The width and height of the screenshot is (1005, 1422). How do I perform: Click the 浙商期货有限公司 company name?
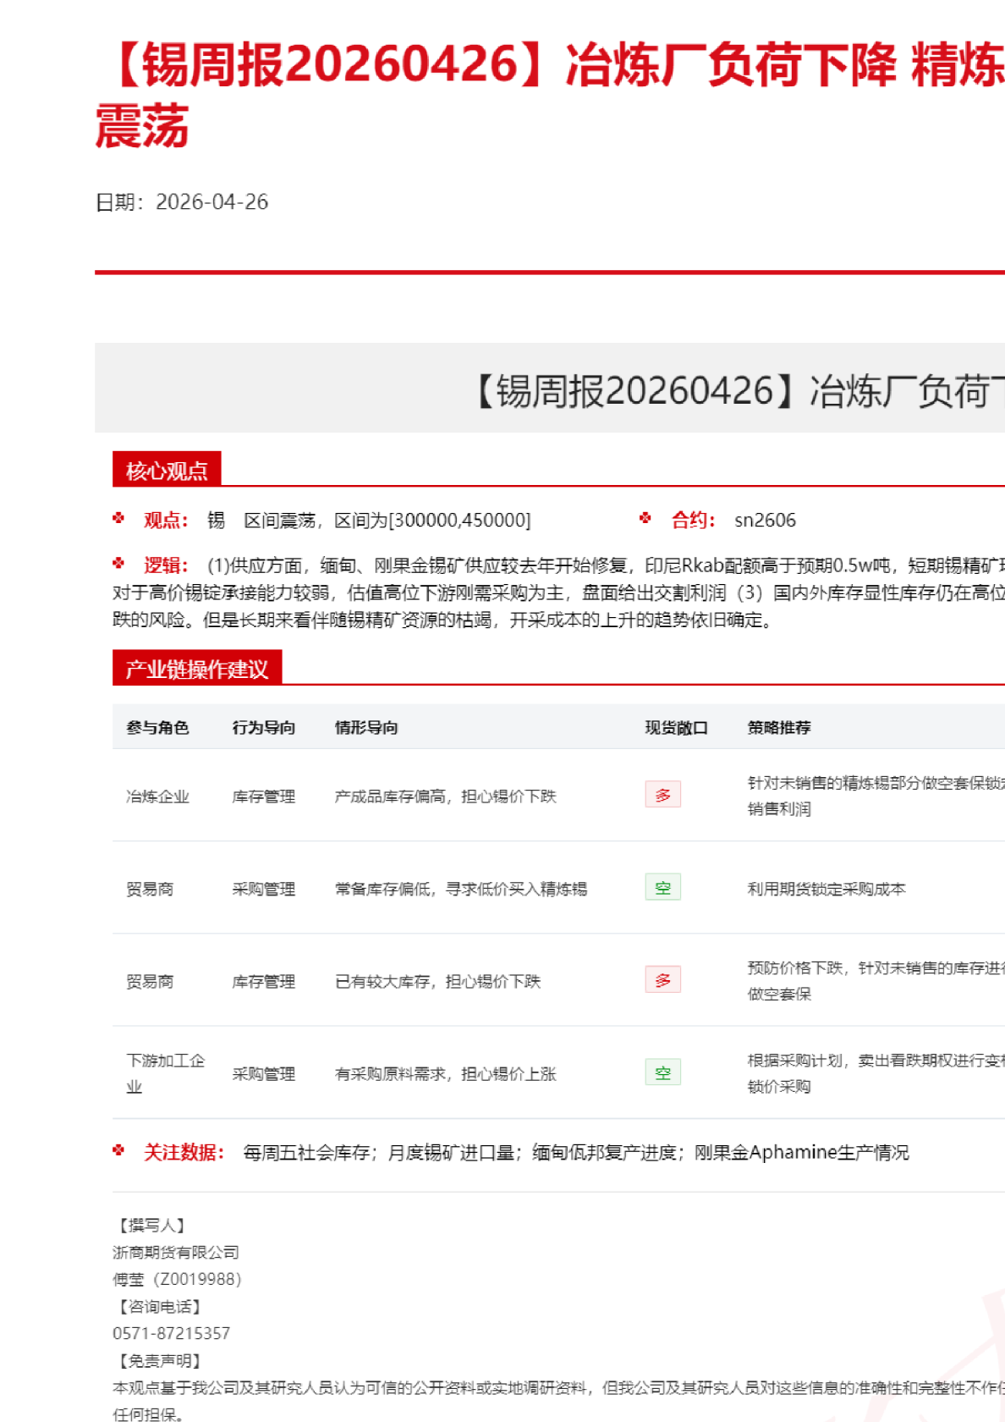[x=176, y=1252]
